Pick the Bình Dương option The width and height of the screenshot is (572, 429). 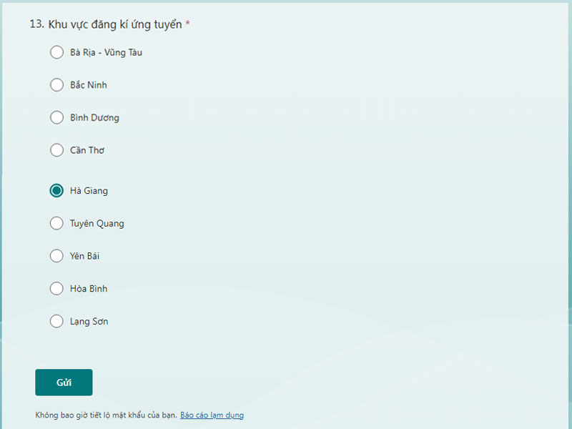56,117
